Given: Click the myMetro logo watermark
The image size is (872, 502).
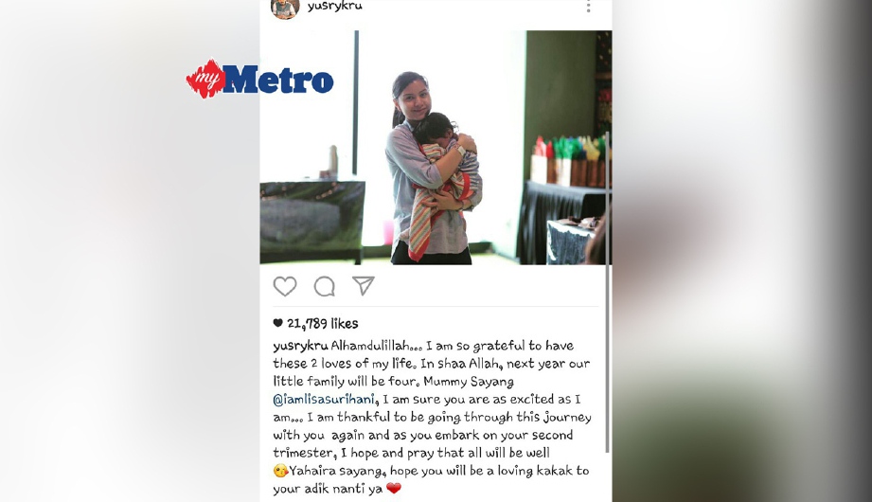Looking at the screenshot, I should (259, 79).
